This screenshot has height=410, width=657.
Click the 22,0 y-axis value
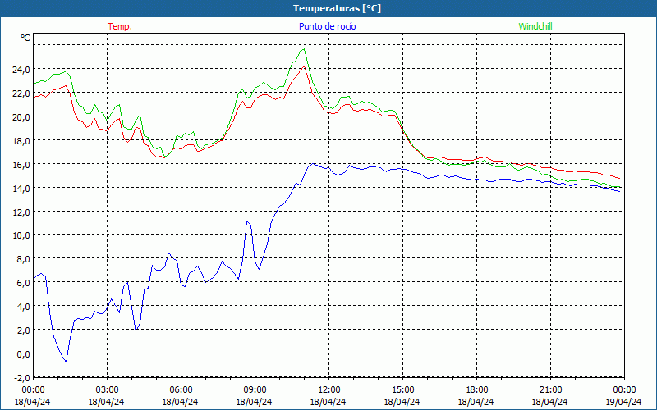click(x=21, y=93)
